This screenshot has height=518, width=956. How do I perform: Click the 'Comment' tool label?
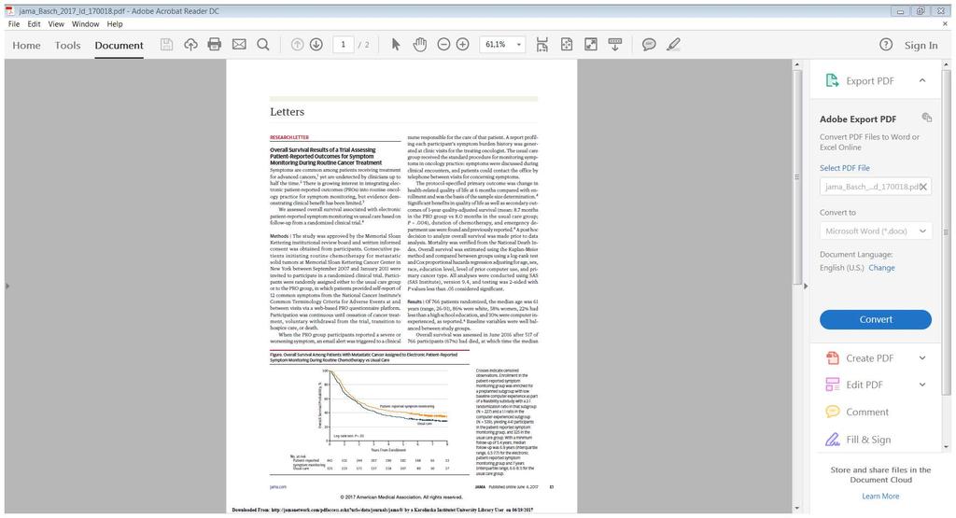pos(867,412)
